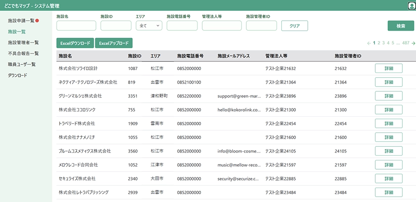Click the クリア button
Viewport: 416px width, 202px height.
tap(295, 26)
